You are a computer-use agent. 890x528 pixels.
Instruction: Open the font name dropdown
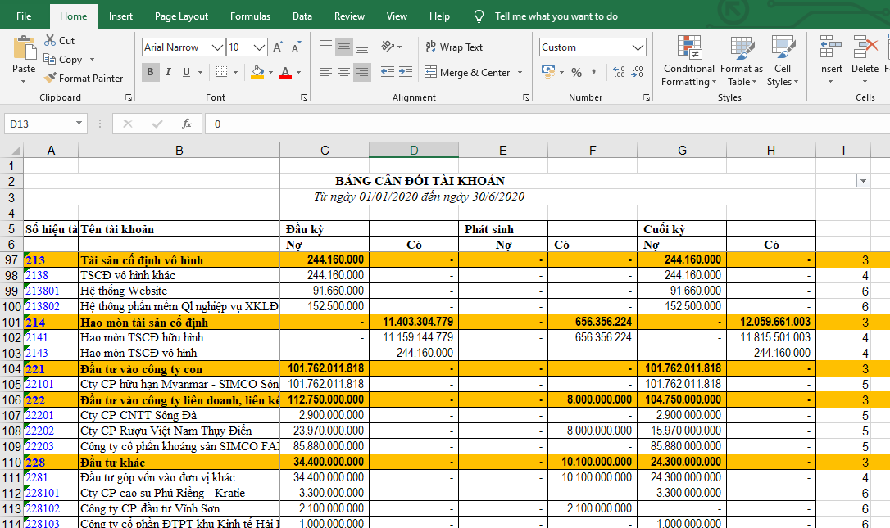coord(216,47)
